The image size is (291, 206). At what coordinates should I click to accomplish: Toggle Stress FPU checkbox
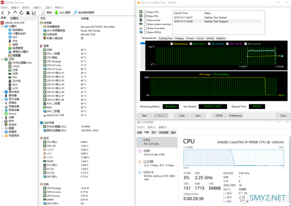point(145,16)
